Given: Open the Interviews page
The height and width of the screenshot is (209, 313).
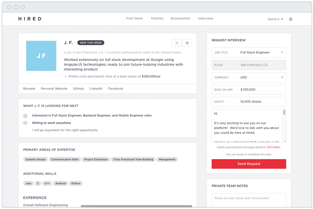Looking at the screenshot, I should [x=205, y=18].
